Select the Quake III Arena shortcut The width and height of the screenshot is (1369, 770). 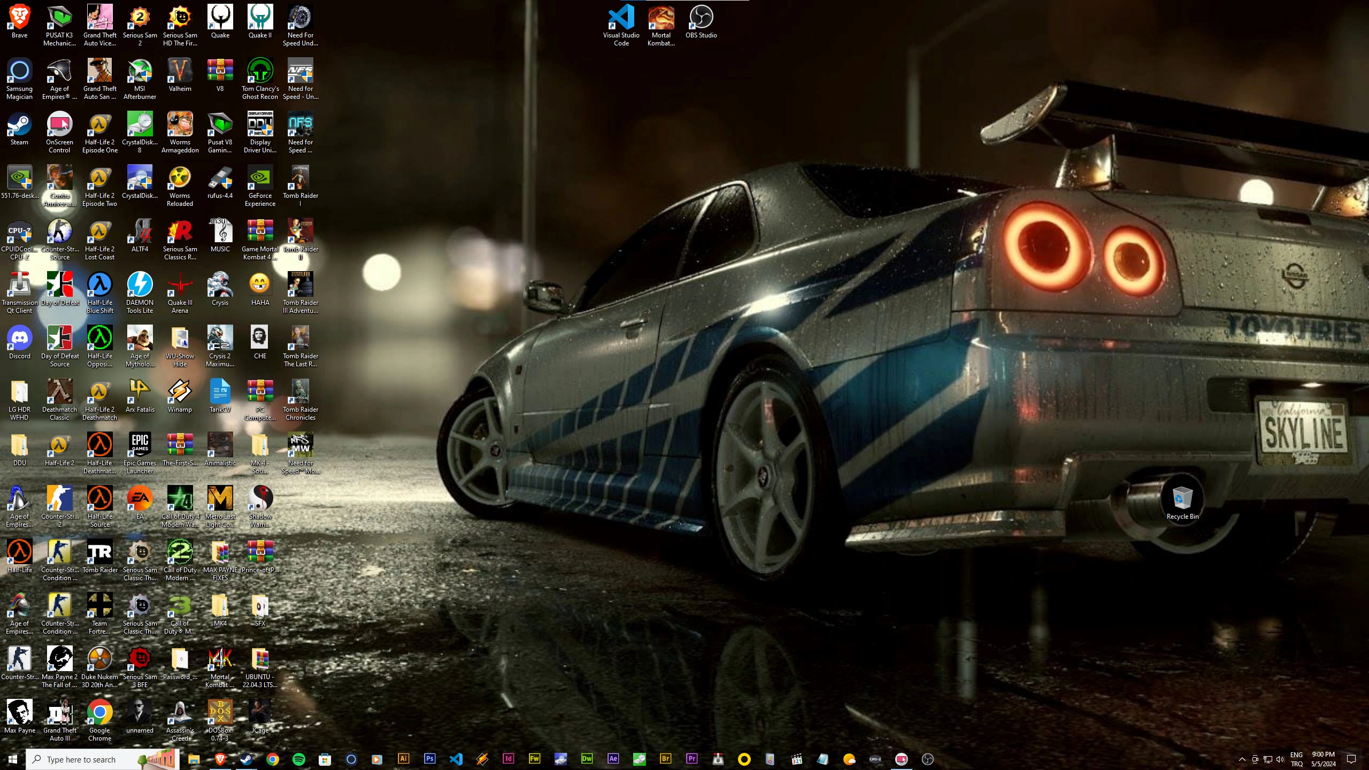click(180, 292)
